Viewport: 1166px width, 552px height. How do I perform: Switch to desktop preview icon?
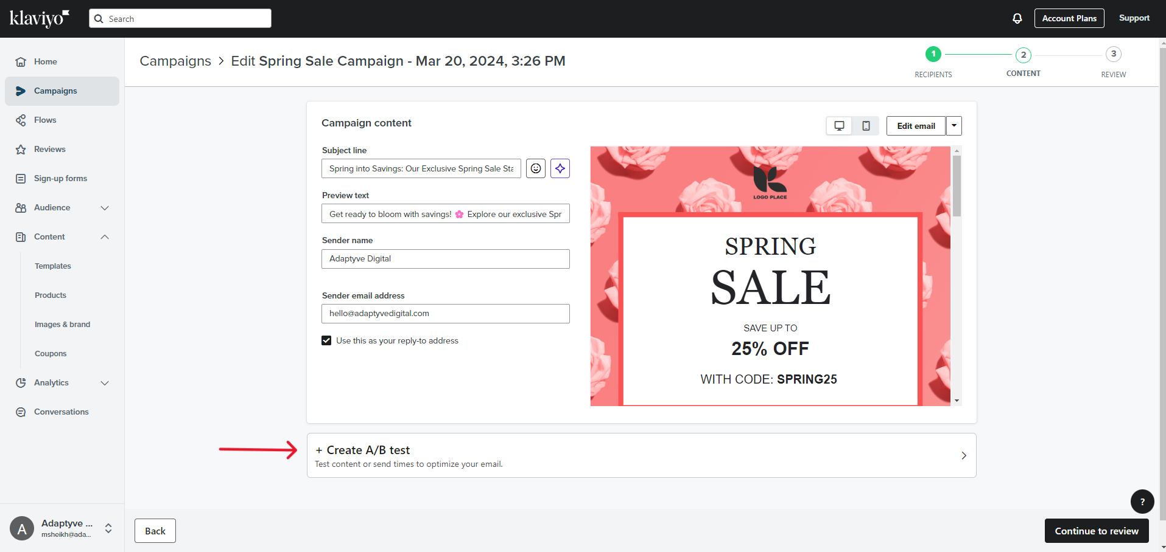click(839, 126)
